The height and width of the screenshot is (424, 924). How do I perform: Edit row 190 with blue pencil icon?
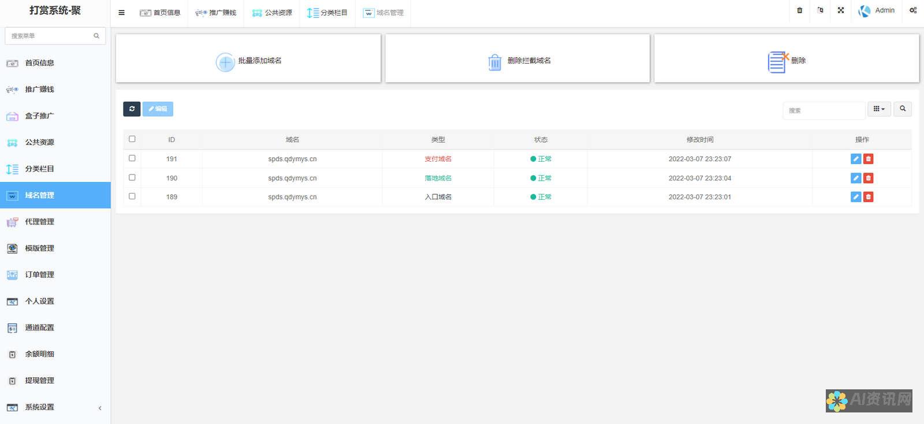click(x=856, y=178)
